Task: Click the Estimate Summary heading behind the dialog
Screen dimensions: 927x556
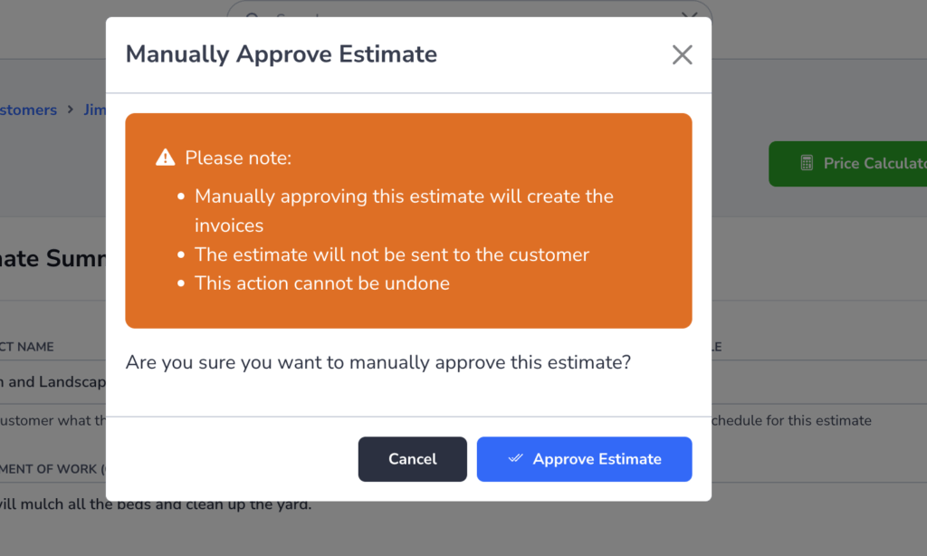Action: click(53, 258)
